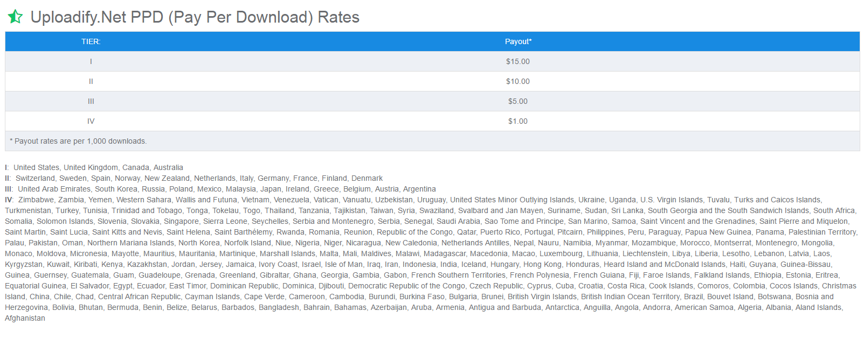
Task: Click the tier II country list starting Switzerland
Action: (199, 178)
